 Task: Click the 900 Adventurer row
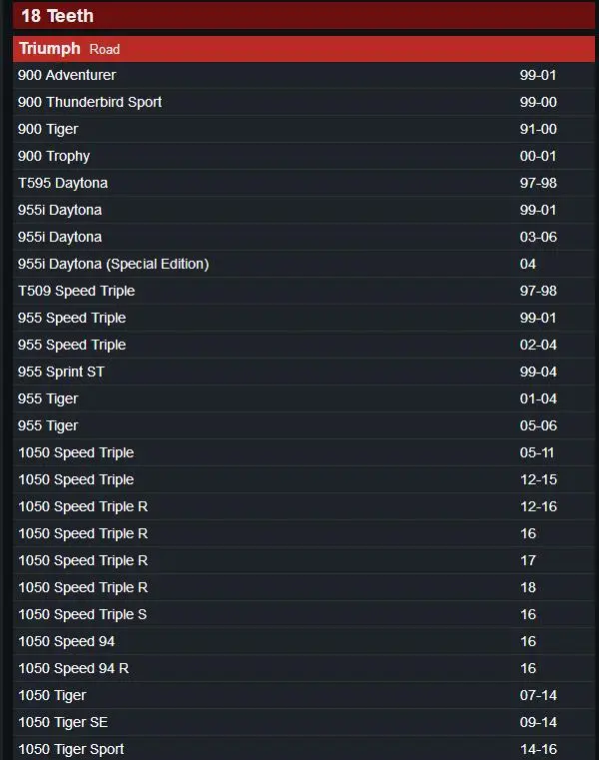pos(67,75)
